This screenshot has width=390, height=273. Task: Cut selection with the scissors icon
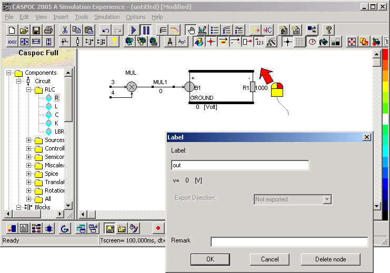[65, 30]
